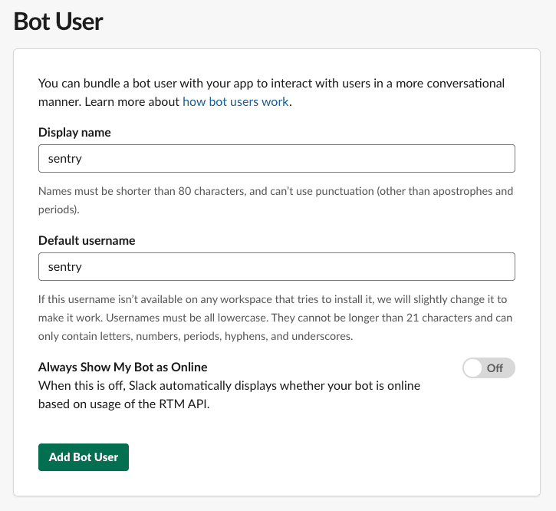Click the 'You can bundle a bot user' paragraph

[x=271, y=93]
